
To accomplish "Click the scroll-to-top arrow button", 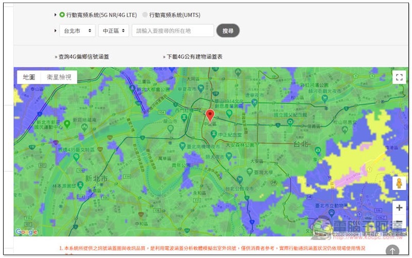I will tap(392, 250).
